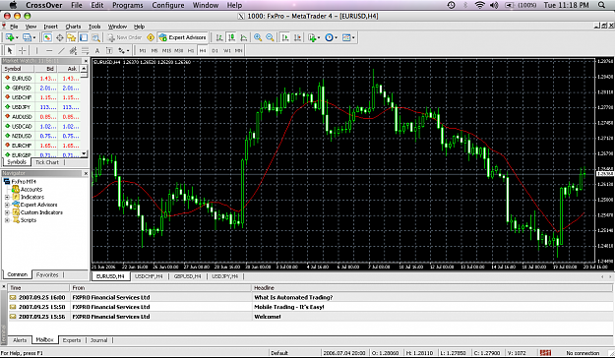
Task: Expand the Expert Advisors tree node
Action: pos(7,205)
